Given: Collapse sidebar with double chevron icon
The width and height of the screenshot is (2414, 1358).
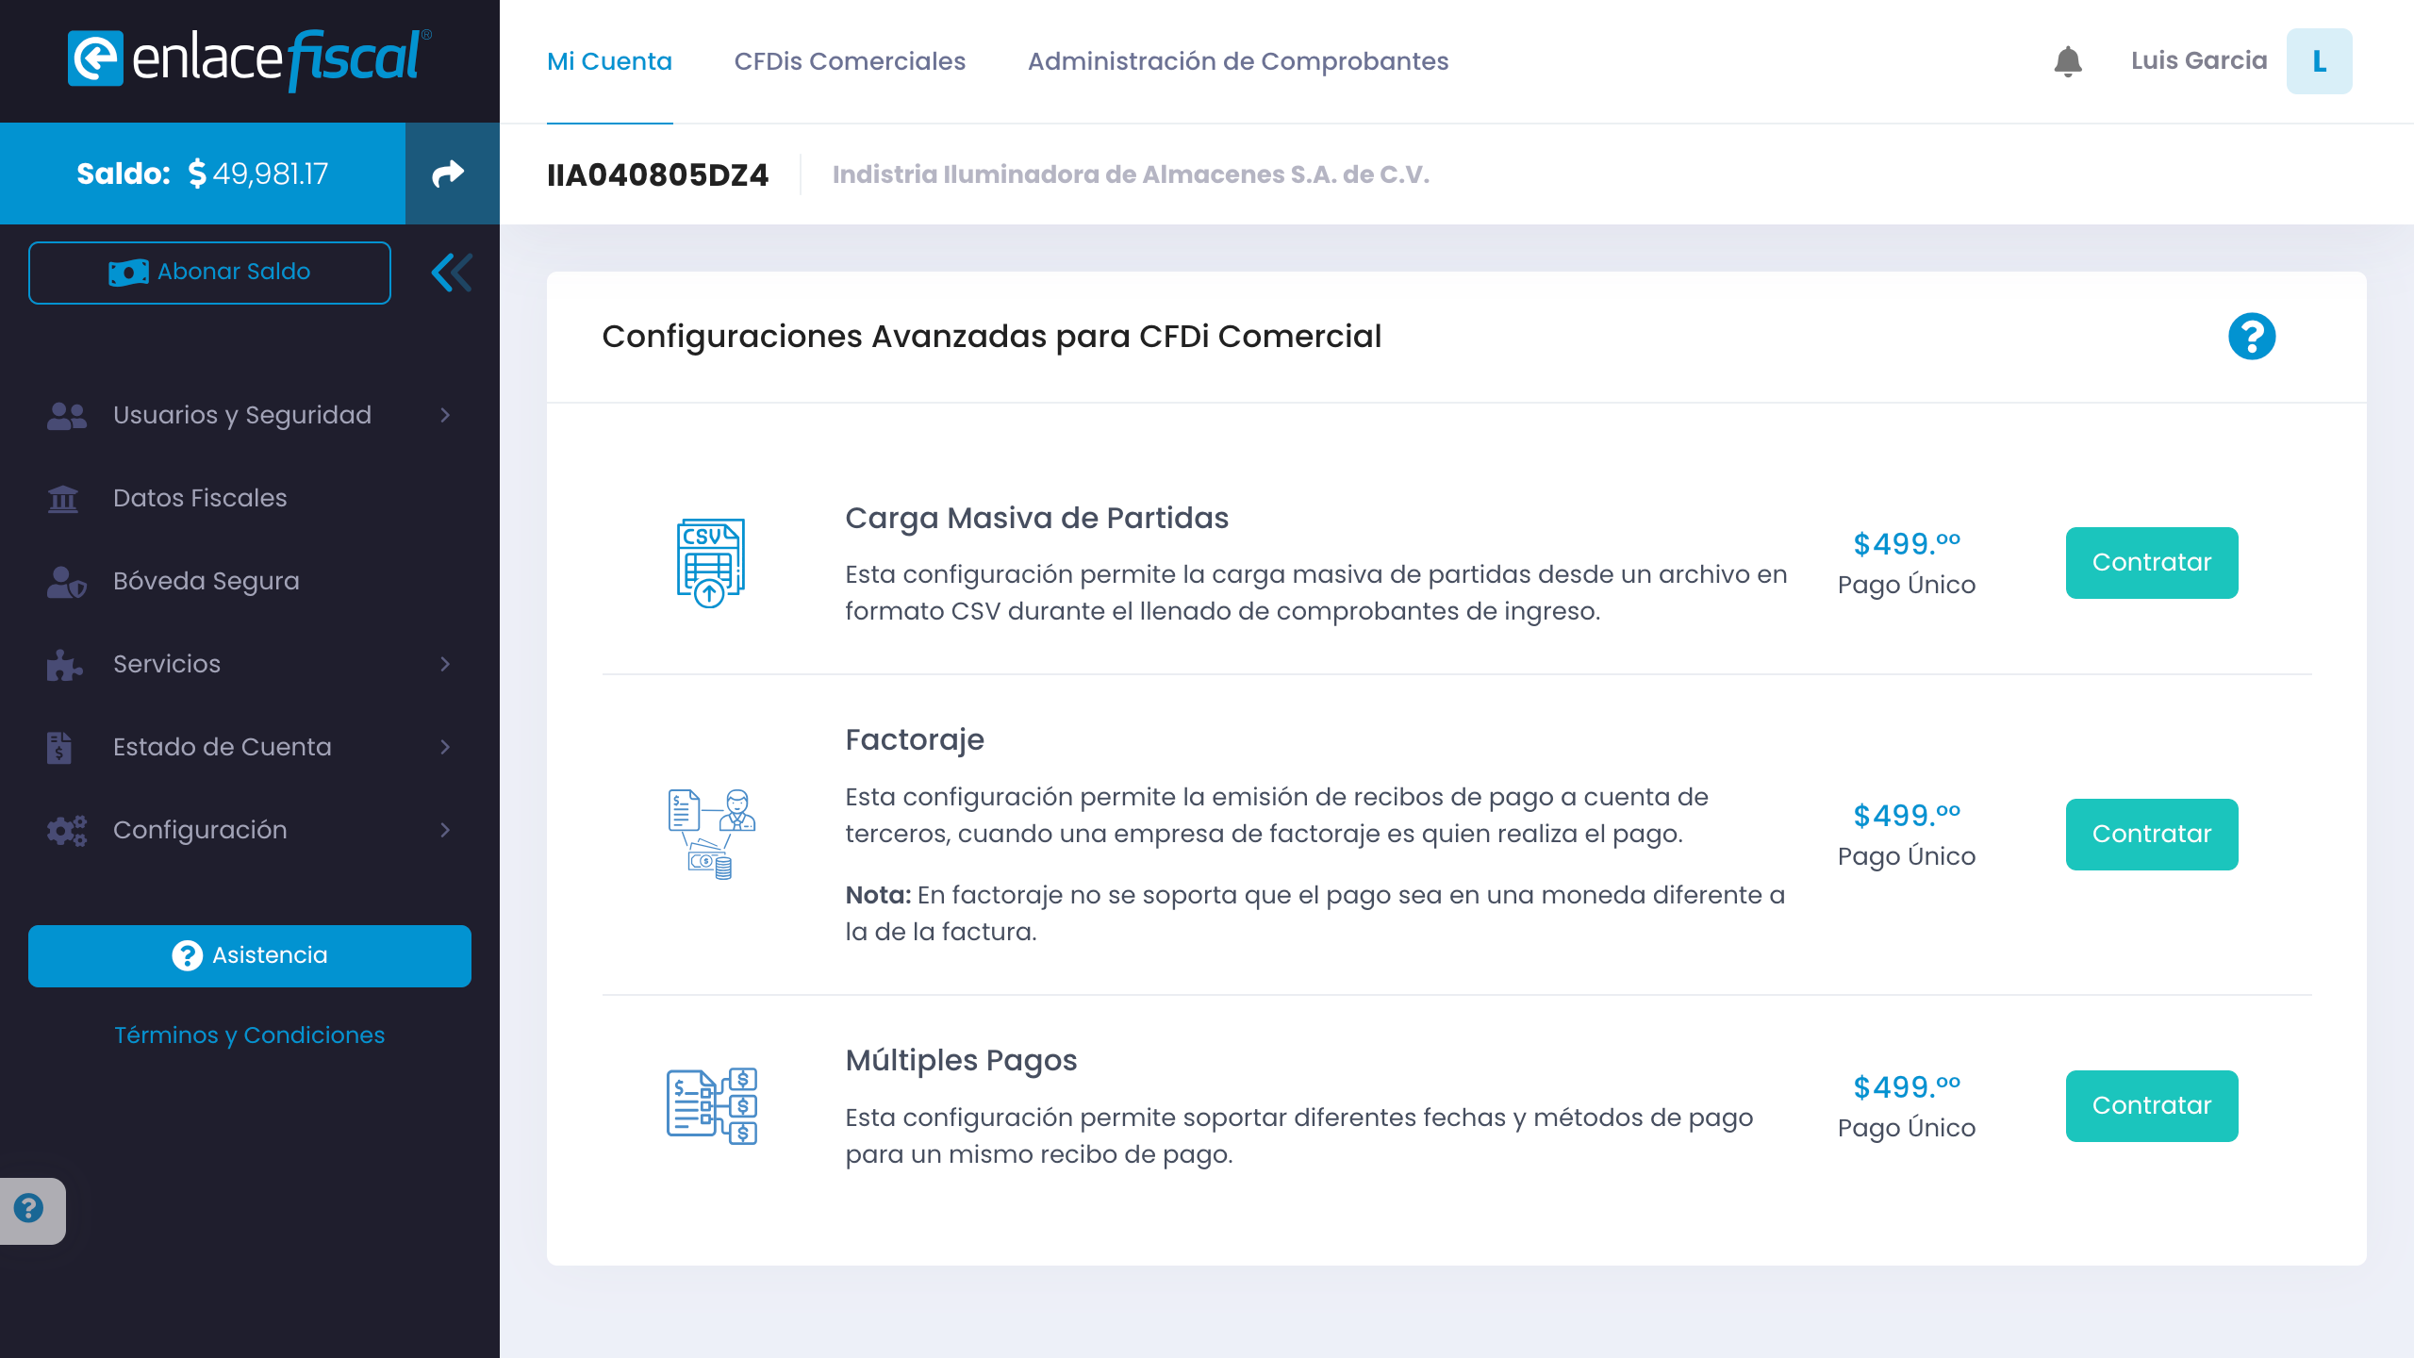Looking at the screenshot, I should [x=451, y=273].
